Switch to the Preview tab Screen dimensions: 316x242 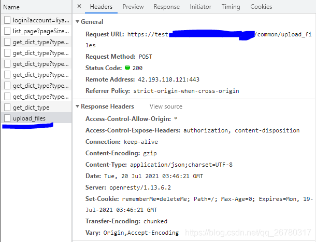133,7
